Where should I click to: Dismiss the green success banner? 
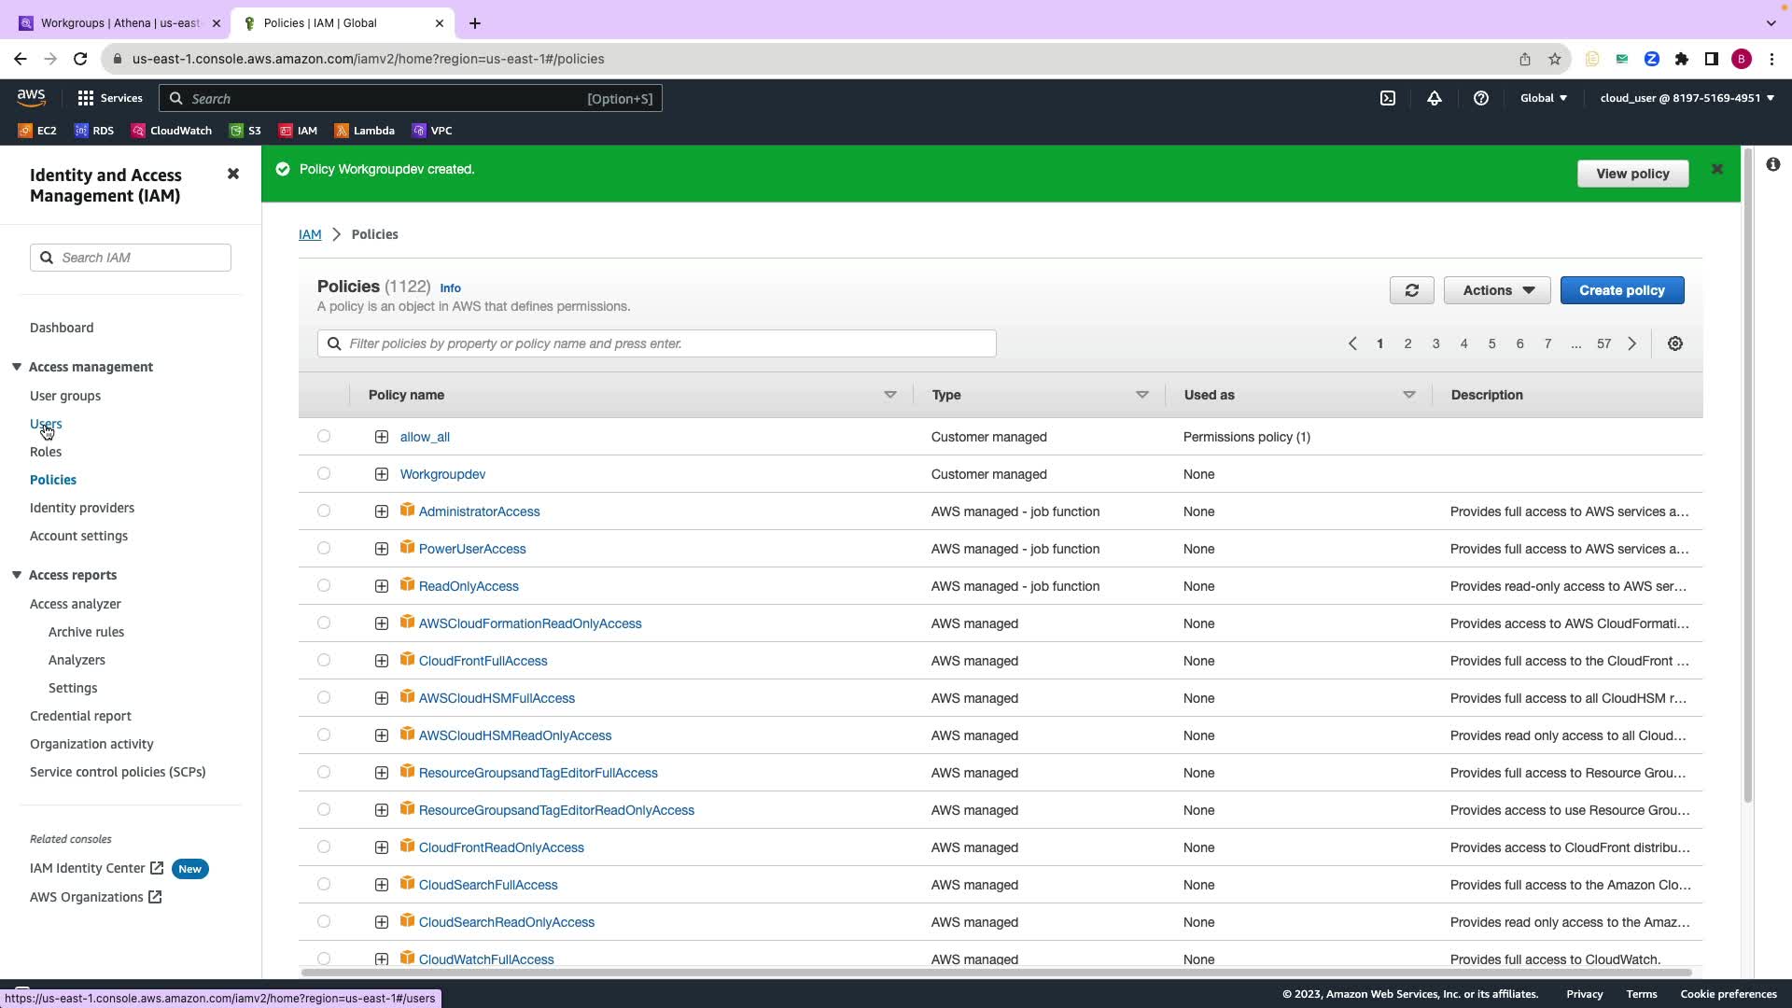1716,169
